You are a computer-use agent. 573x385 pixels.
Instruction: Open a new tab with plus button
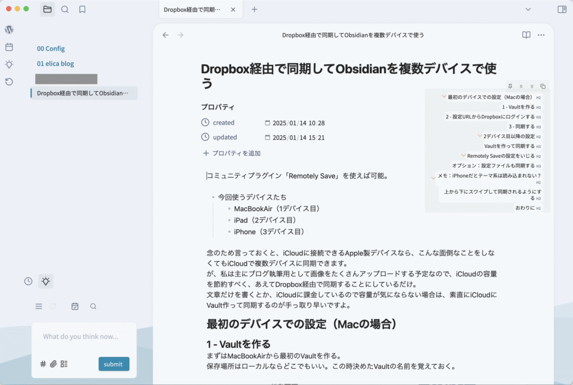pos(255,9)
